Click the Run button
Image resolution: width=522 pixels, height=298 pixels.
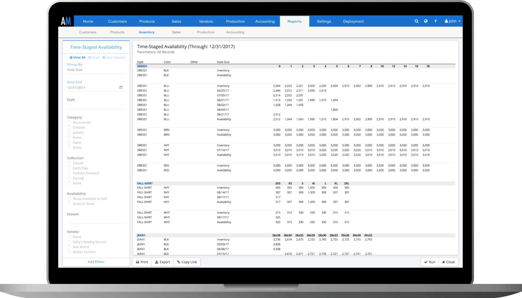(x=430, y=262)
